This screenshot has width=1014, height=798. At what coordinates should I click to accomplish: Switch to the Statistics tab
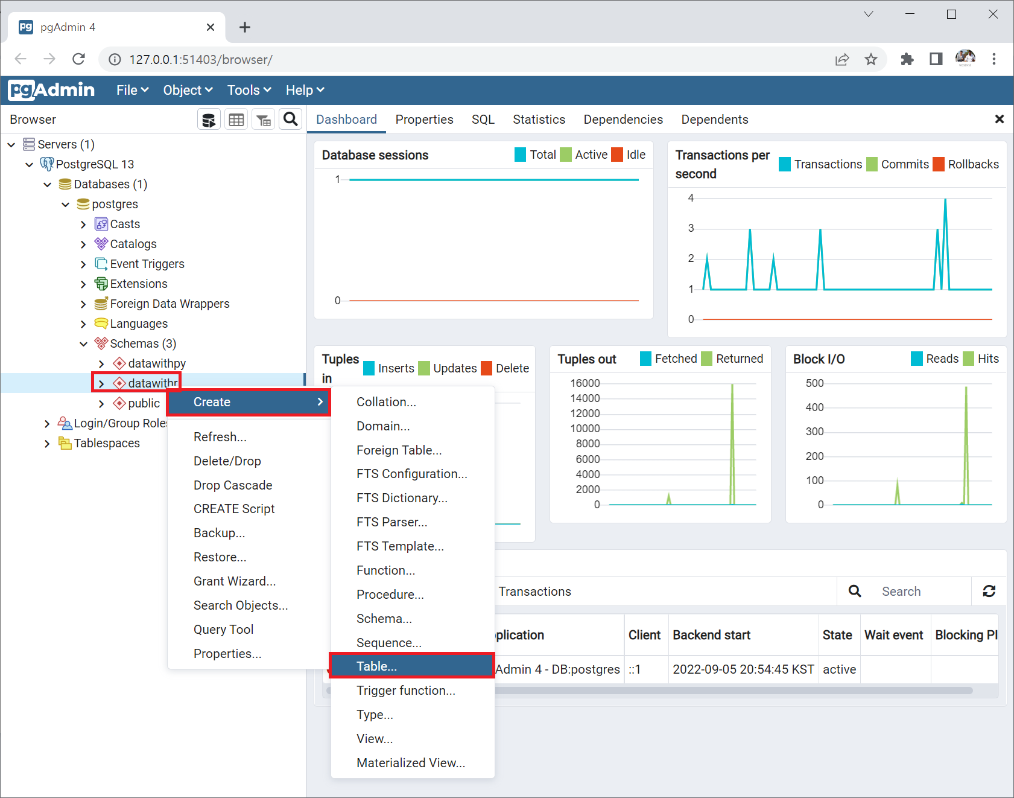pyautogui.click(x=539, y=120)
